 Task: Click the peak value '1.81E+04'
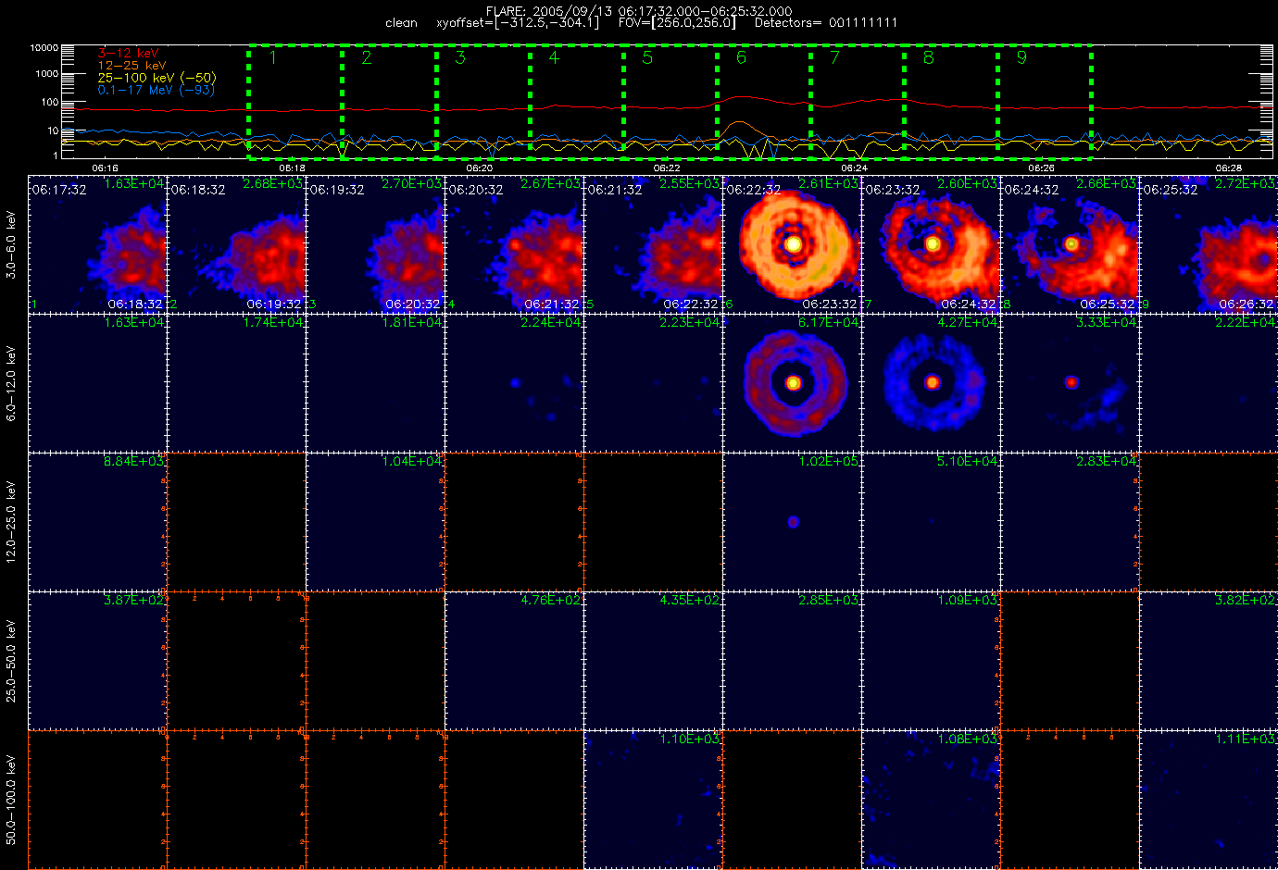[x=412, y=323]
